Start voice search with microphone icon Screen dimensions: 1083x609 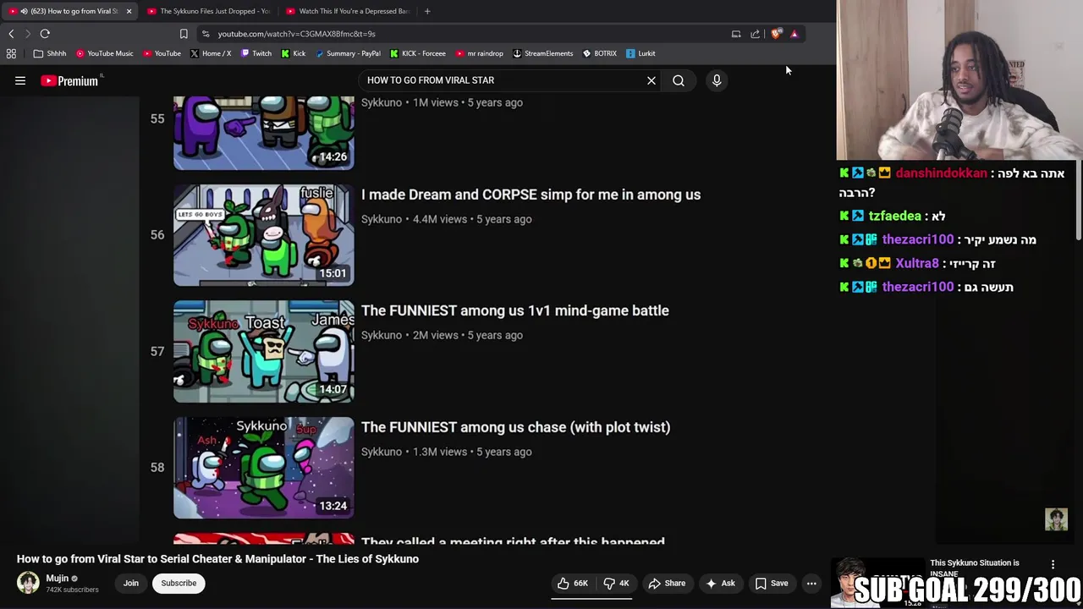click(x=717, y=80)
